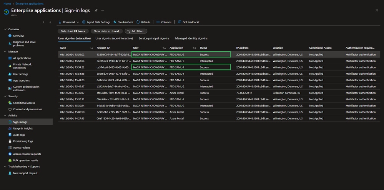Click the Diagnose and solve problems wrench icon
This screenshot has width=384, height=190.
coord(10,44)
